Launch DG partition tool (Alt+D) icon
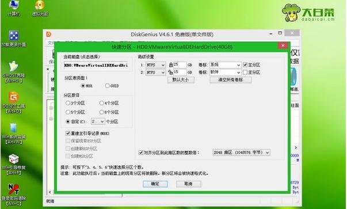 (14, 102)
